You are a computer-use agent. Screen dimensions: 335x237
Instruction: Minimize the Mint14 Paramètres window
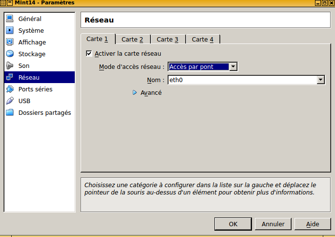coord(318,3)
